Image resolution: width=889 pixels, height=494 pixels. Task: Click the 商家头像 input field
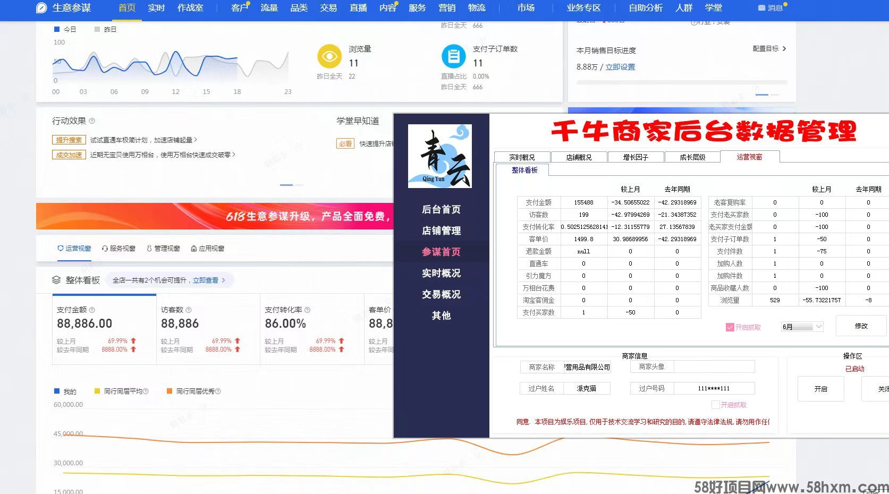[x=714, y=367]
